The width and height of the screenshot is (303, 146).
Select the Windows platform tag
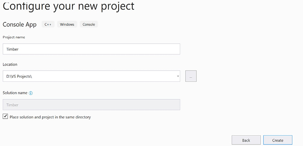click(x=67, y=24)
